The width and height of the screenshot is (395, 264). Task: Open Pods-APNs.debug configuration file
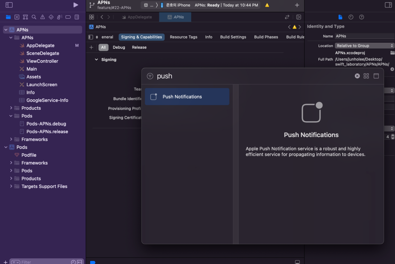click(46, 124)
